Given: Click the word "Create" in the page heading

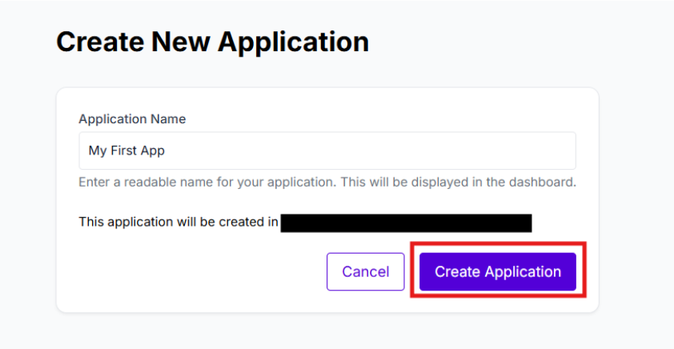Looking at the screenshot, I should pyautogui.click(x=95, y=42).
